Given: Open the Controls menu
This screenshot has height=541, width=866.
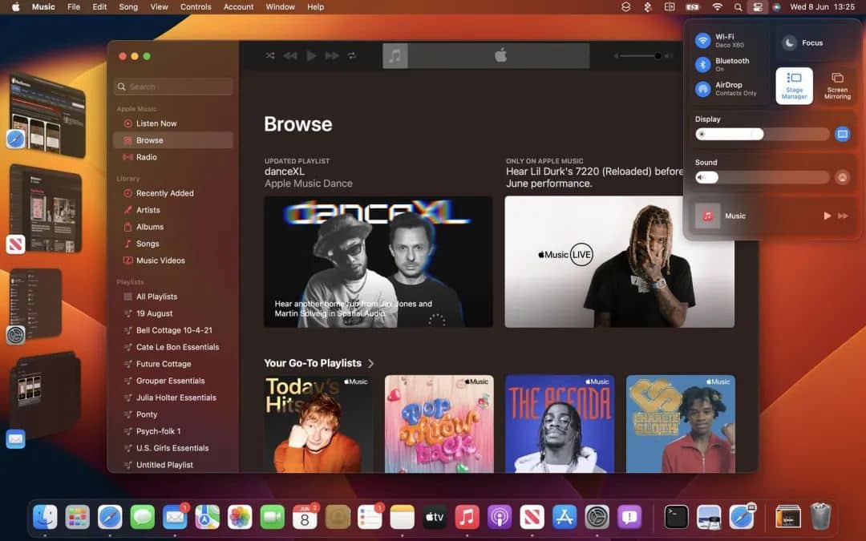Looking at the screenshot, I should coord(196,7).
